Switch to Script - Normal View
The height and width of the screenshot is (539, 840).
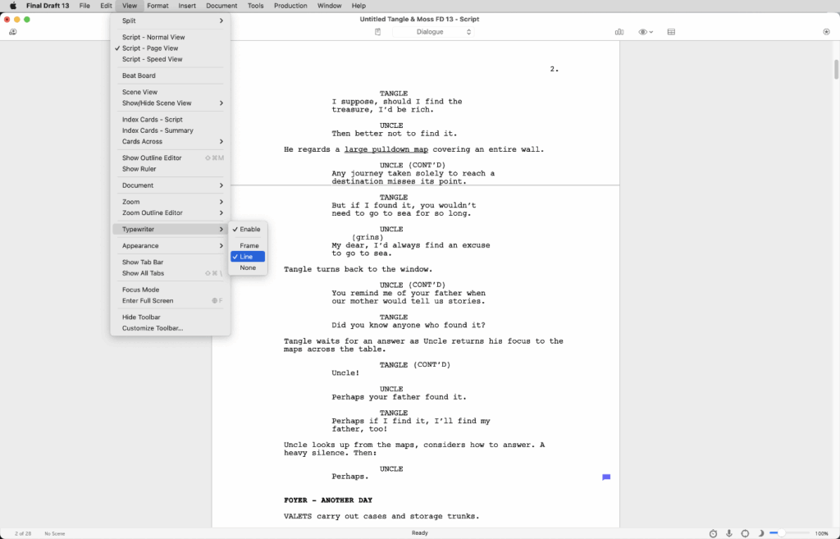point(153,36)
